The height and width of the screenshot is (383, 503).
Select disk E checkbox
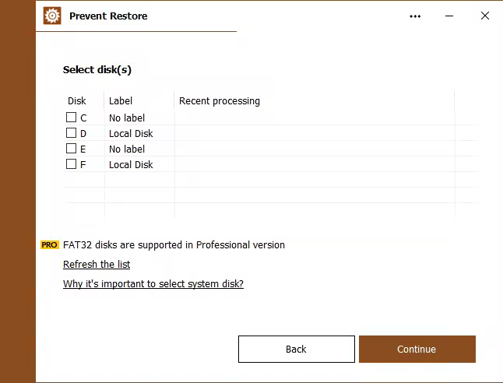coord(72,149)
